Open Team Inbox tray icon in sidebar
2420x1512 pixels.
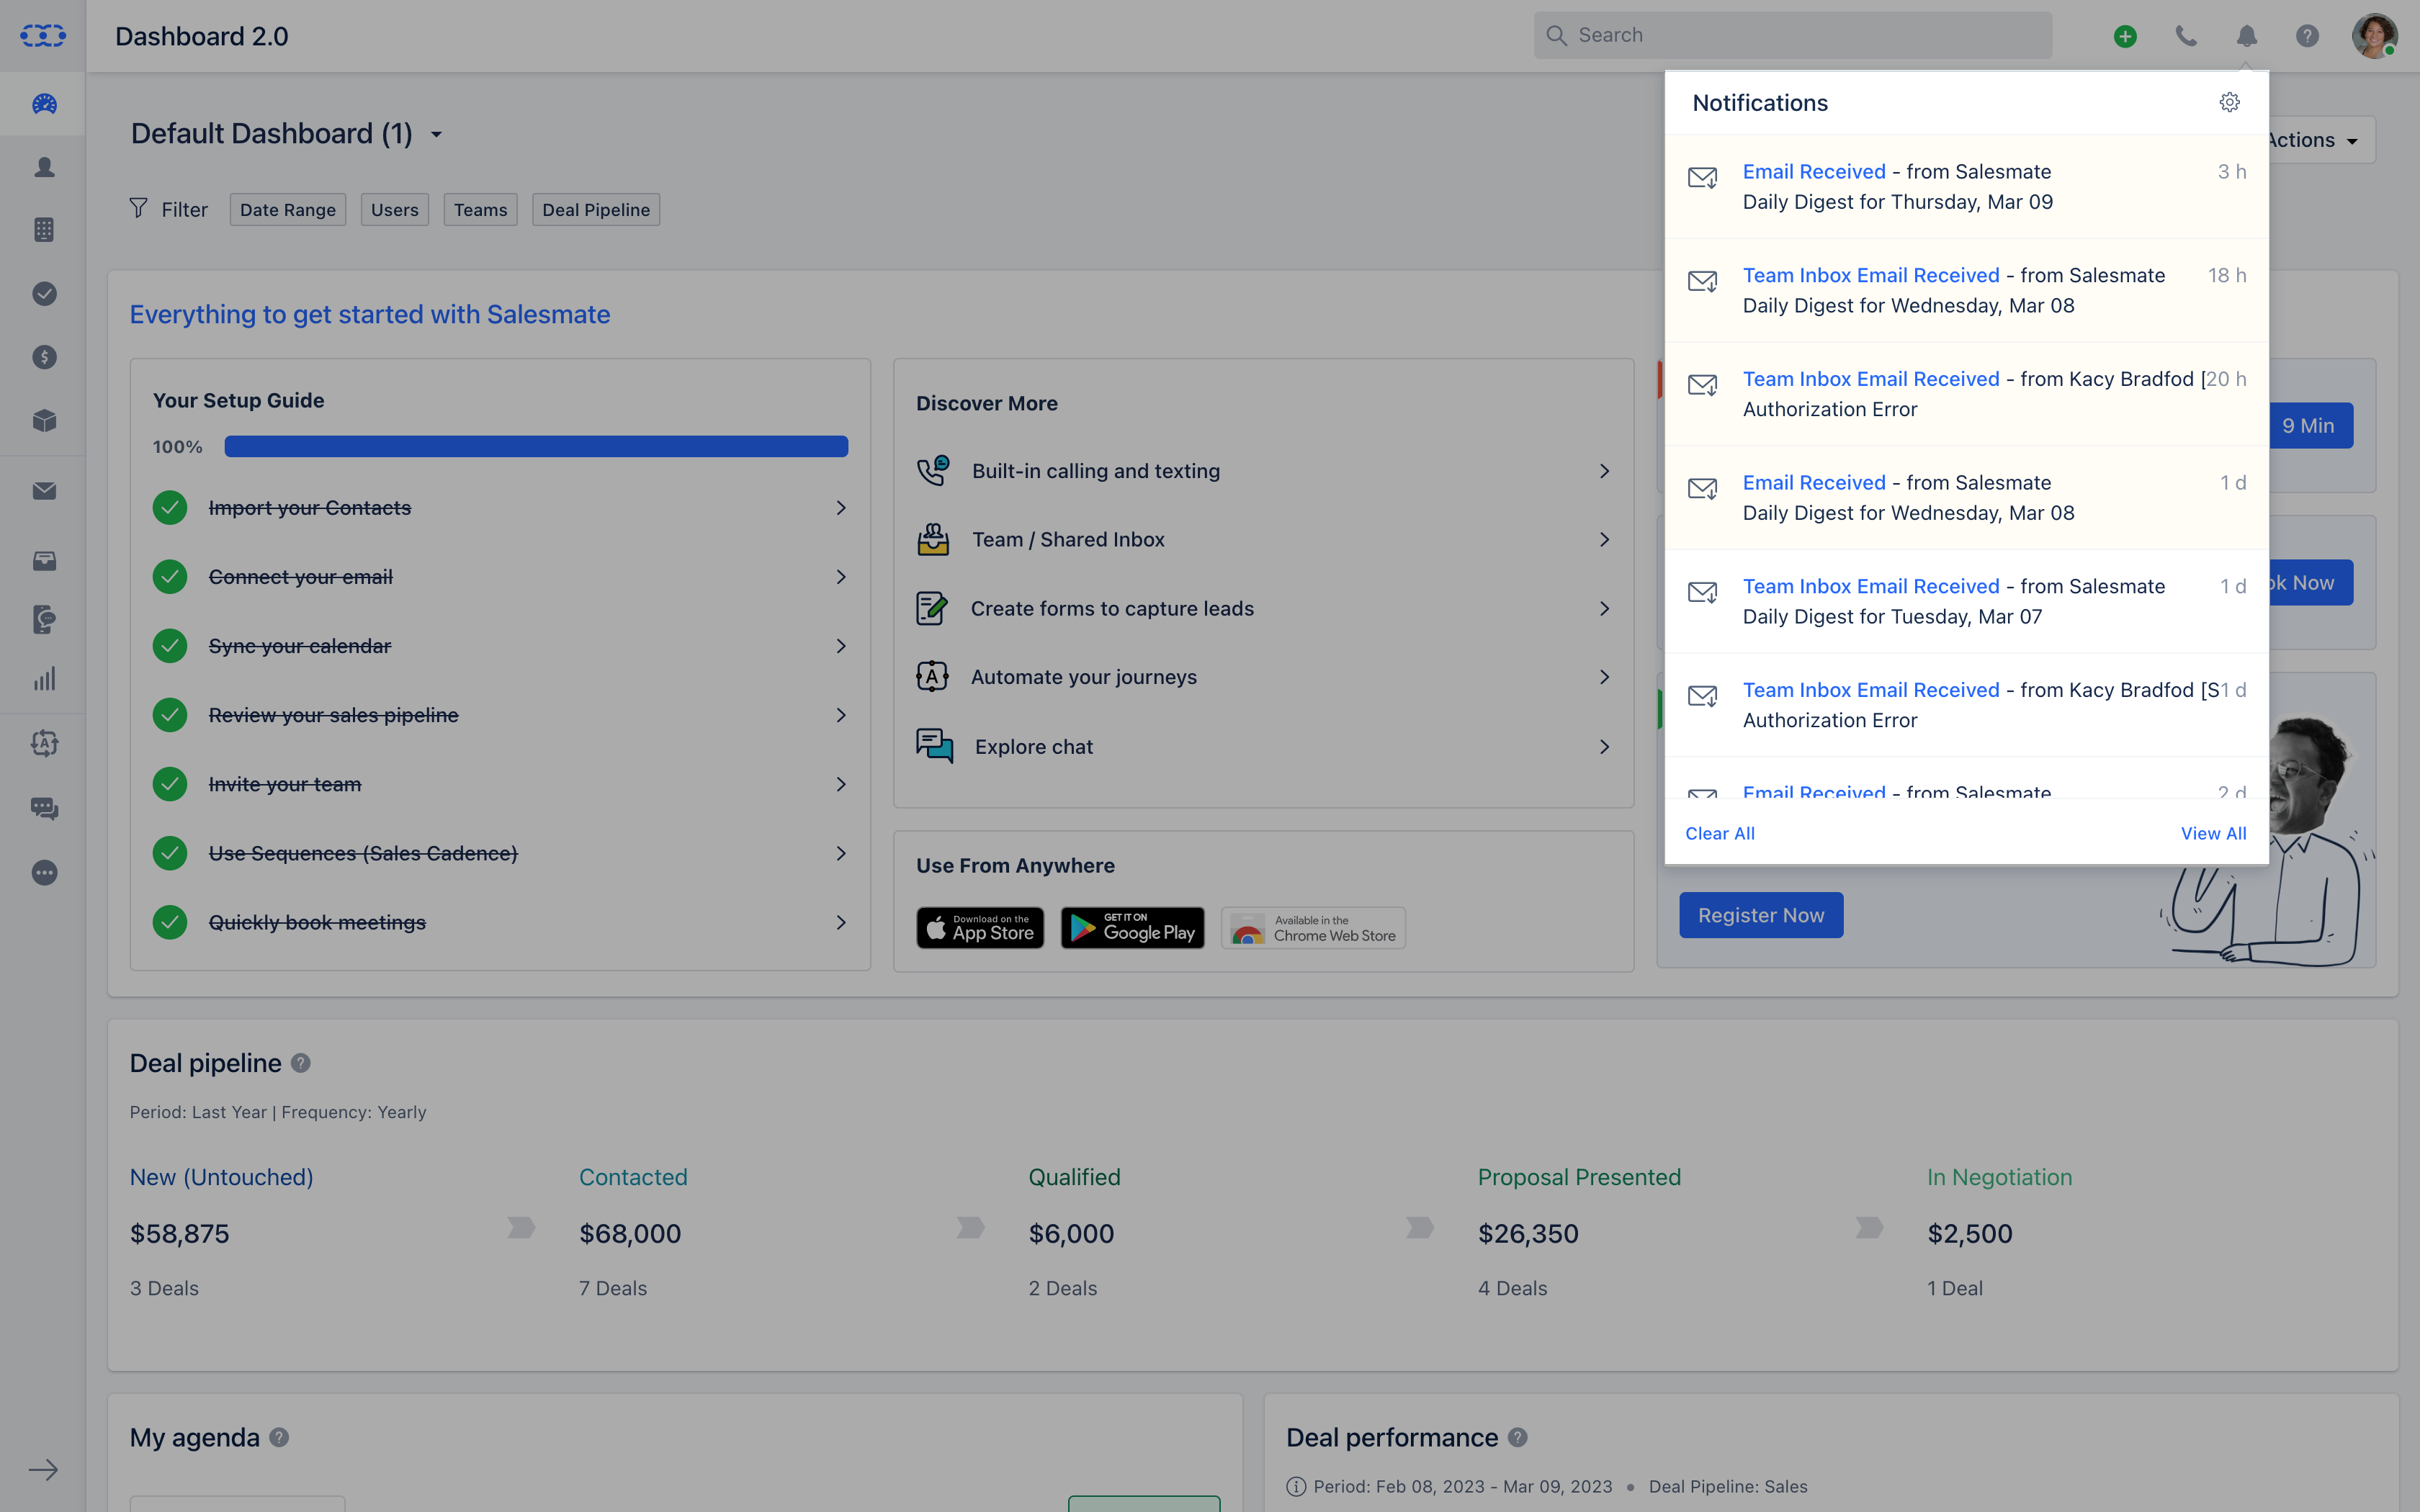pyautogui.click(x=44, y=561)
